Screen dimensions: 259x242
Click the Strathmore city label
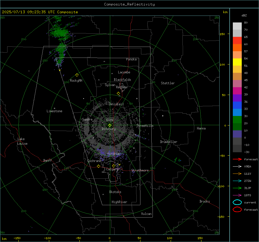click(140, 170)
